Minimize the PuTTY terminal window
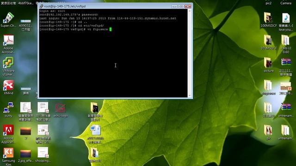Image resolution: width=296 pixels, height=166 pixels. 174,6
